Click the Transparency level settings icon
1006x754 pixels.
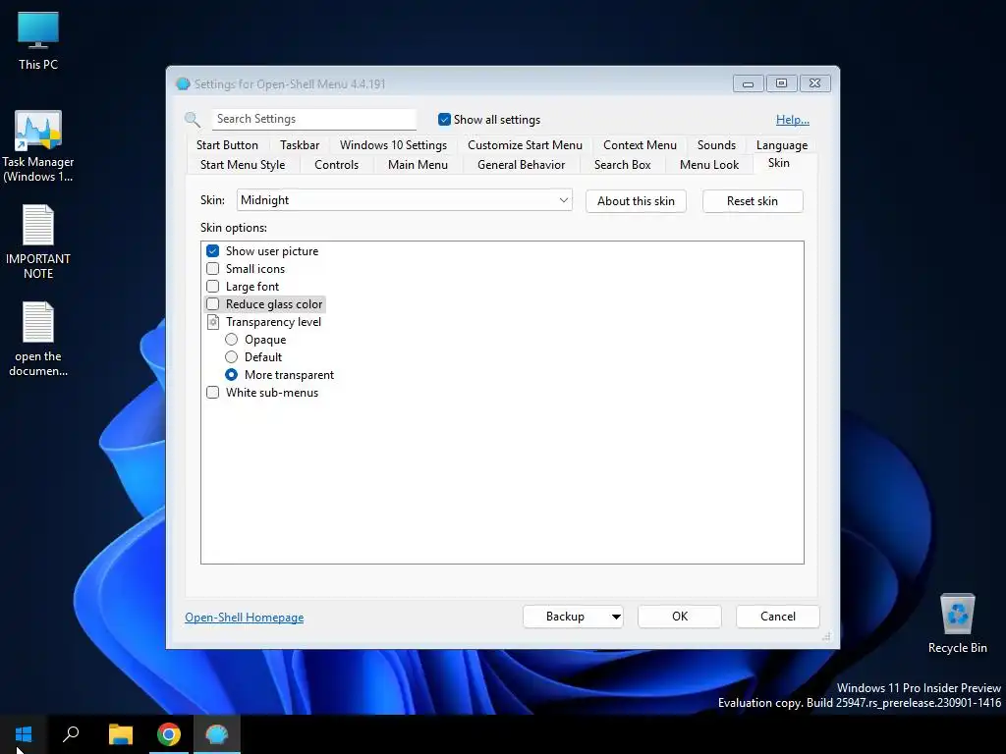(213, 322)
